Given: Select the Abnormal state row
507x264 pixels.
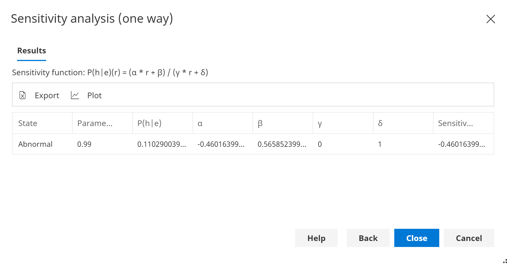Looking at the screenshot, I should (x=35, y=144).
